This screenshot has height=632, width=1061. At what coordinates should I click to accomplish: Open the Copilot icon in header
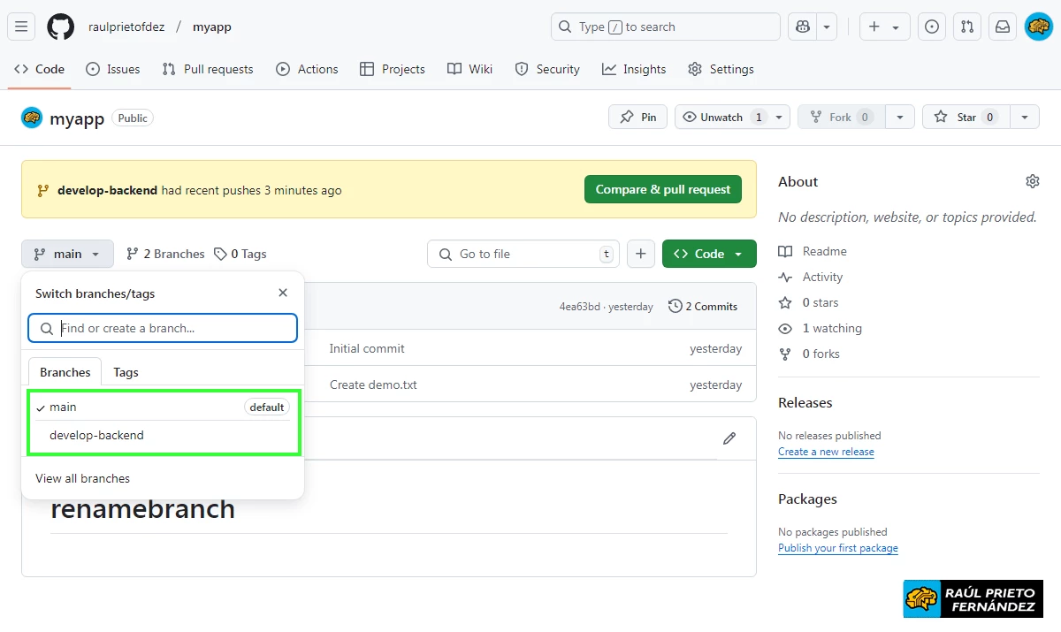(803, 27)
